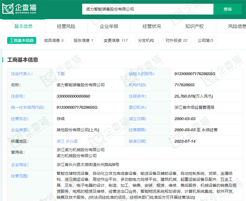The width and height of the screenshot is (246, 201).
Task: Click the 注册资本 label
Action: [x=138, y=96]
